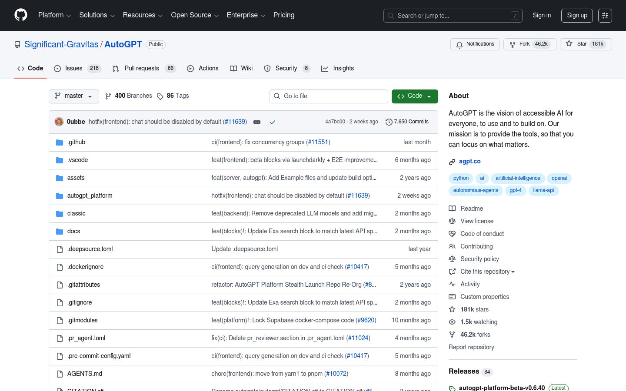View the green check status icon
Viewport: 626px width, 391px height.
[273, 122]
